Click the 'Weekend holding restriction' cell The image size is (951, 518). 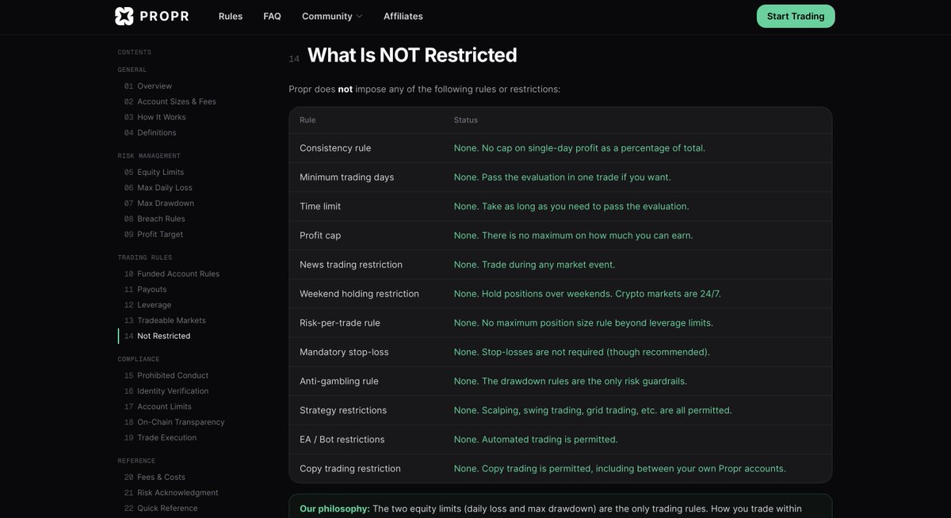pyautogui.click(x=359, y=294)
